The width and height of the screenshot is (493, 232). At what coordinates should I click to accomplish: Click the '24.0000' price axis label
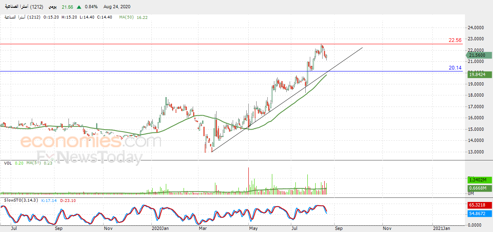coord(476,28)
